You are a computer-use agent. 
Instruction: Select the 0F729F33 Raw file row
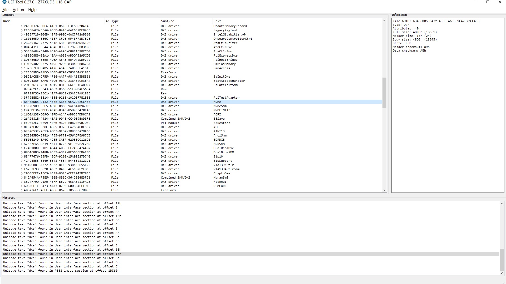192,93
